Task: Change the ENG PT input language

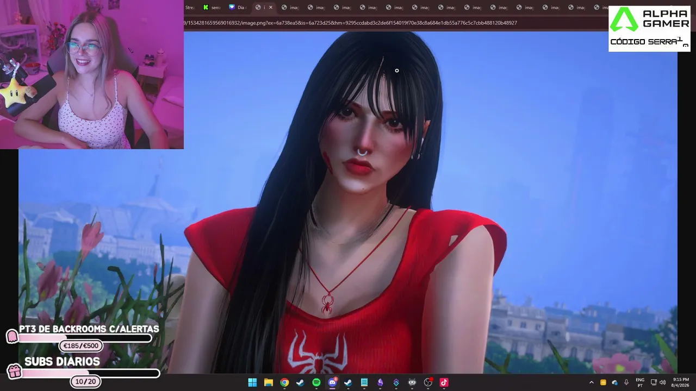Action: tap(640, 382)
